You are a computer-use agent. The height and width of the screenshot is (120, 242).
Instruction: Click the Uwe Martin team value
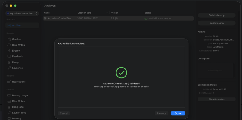tap(218, 47)
